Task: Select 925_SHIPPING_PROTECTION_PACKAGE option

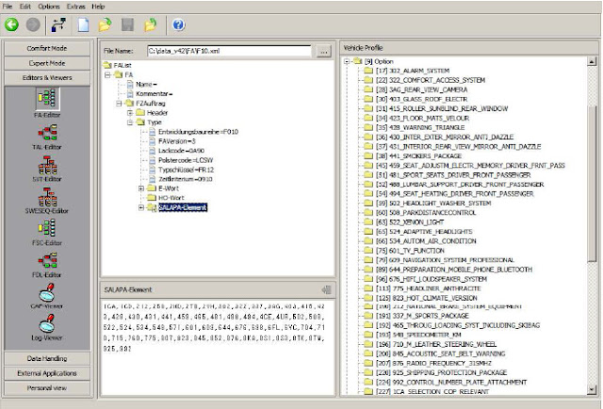Action: click(x=441, y=372)
